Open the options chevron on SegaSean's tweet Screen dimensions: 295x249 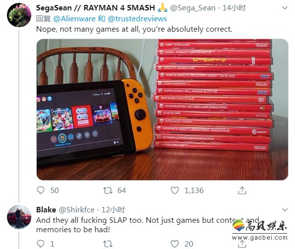tap(285, 8)
